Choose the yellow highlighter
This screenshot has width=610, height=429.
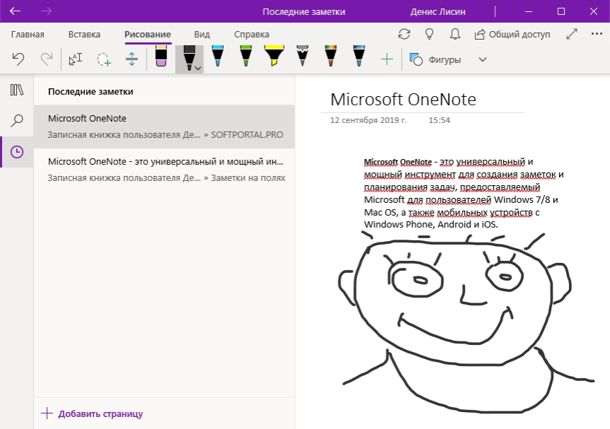[x=274, y=57]
